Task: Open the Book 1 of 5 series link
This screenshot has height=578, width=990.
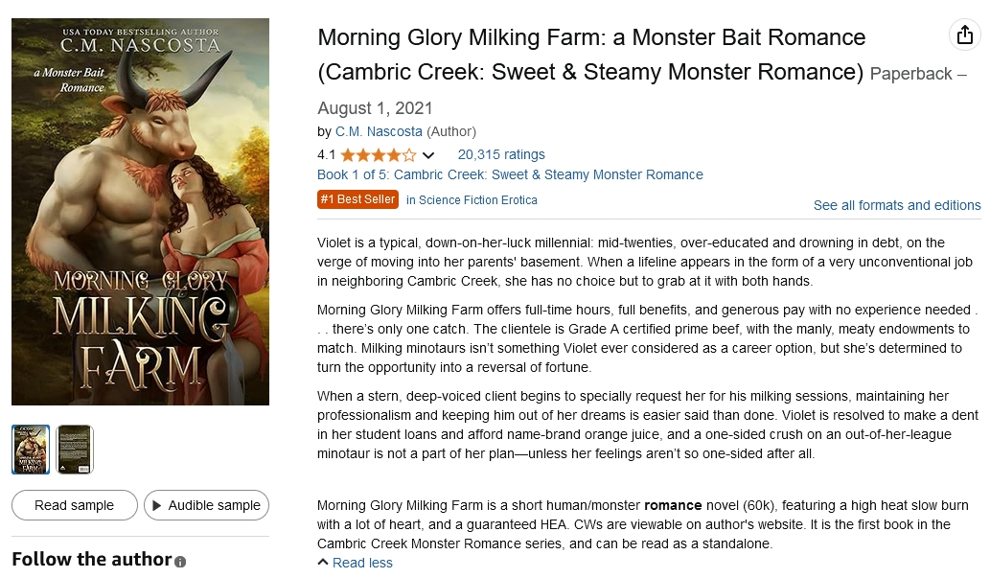Action: tap(510, 174)
